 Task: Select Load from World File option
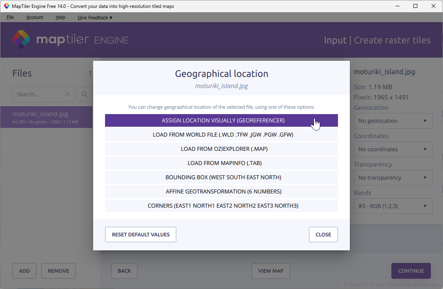pos(221,135)
